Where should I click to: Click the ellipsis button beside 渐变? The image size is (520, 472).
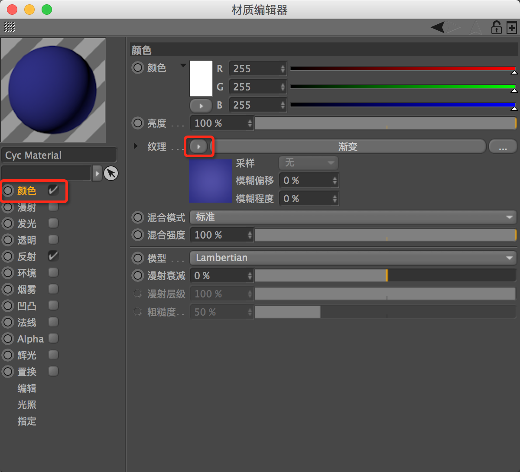pyautogui.click(x=503, y=147)
